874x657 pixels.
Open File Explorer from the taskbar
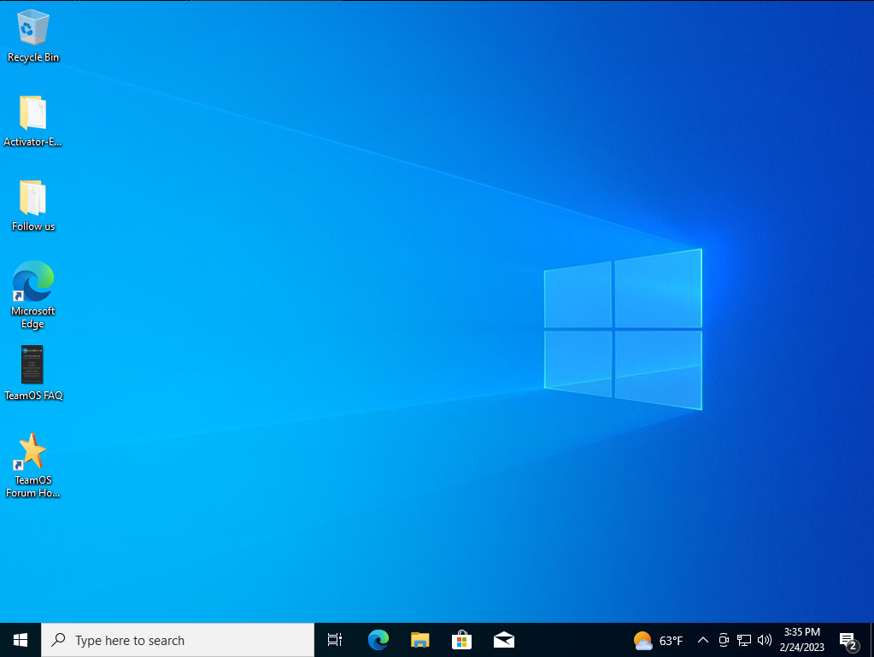420,640
